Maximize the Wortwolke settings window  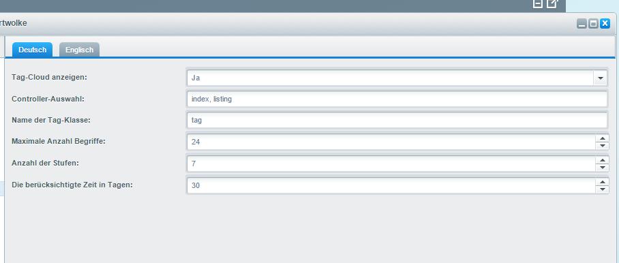point(593,24)
